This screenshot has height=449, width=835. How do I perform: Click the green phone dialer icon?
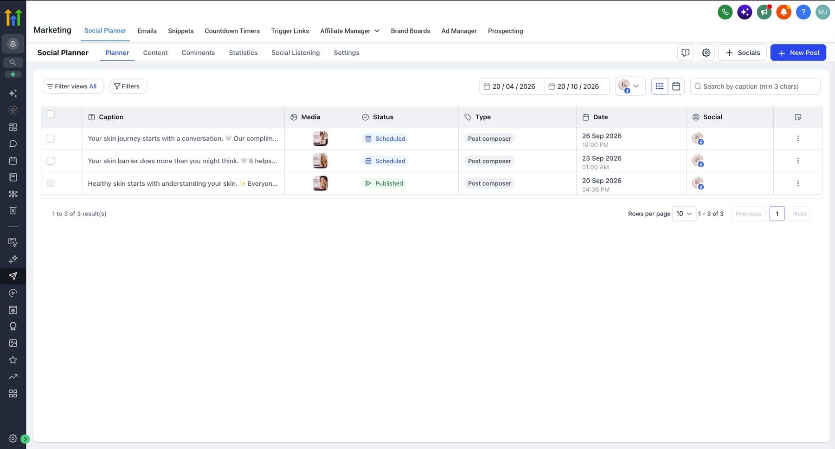point(725,12)
